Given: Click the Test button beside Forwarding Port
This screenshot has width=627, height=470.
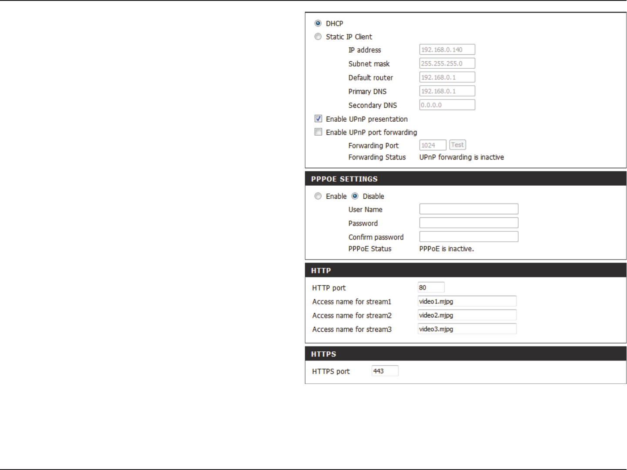Looking at the screenshot, I should [458, 145].
